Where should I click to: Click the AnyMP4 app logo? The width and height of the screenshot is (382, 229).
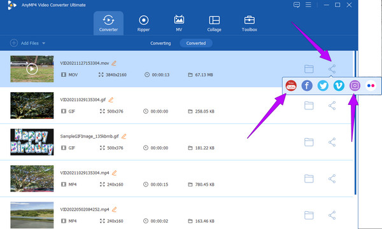pyautogui.click(x=11, y=5)
